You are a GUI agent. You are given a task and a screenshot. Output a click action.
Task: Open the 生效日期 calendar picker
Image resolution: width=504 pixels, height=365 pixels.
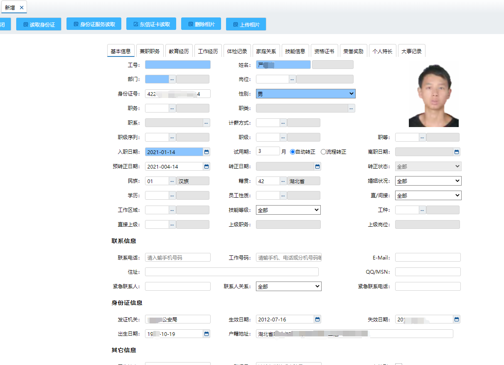(317, 319)
